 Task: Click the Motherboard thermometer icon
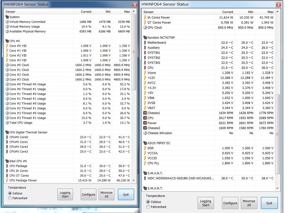tap(145, 43)
